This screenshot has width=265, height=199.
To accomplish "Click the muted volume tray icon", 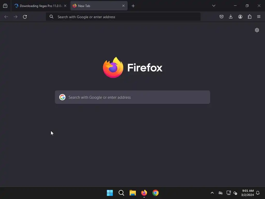I will pyautogui.click(x=235, y=193).
